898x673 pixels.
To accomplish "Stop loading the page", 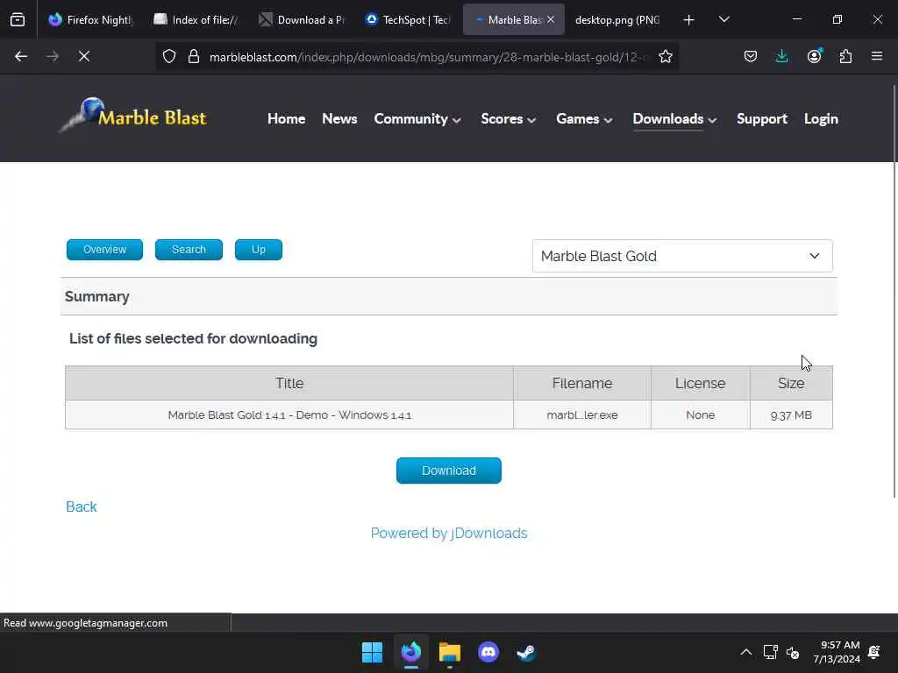I will [x=84, y=56].
